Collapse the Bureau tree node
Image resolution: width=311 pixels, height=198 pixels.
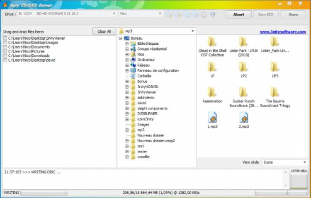[x=121, y=38]
